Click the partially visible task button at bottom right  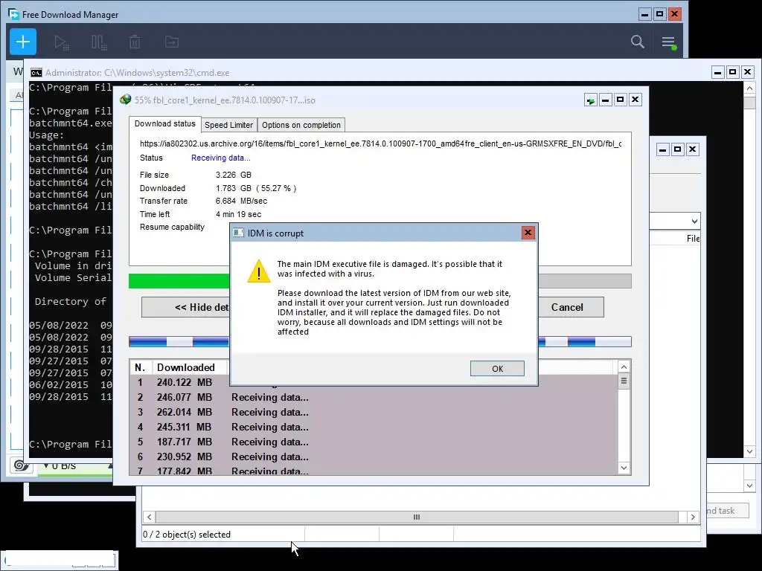pos(726,511)
